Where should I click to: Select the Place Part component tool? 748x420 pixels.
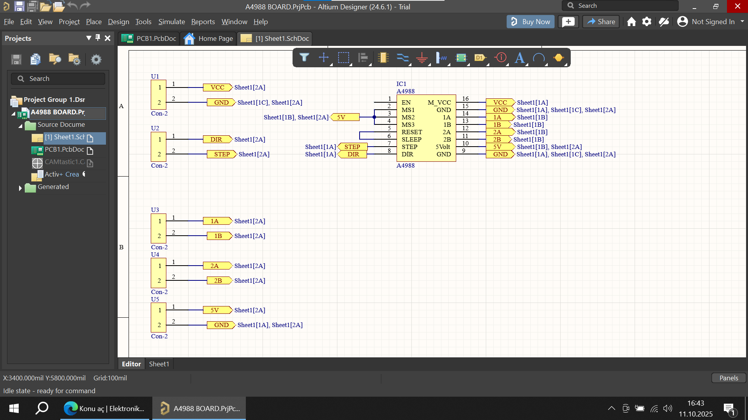[x=383, y=58]
